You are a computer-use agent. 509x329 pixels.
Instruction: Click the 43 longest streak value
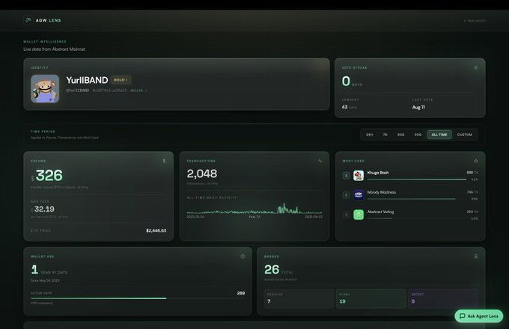tap(344, 107)
